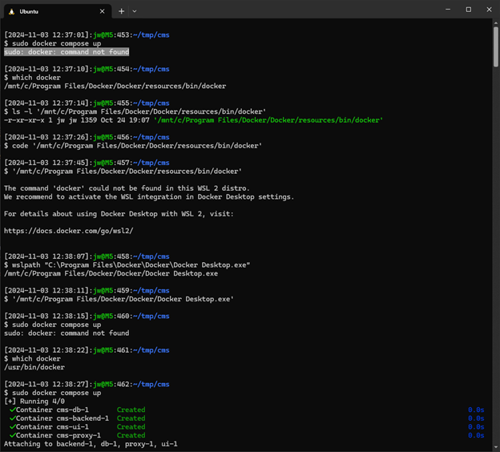Minimize the terminal window

(x=446, y=10)
